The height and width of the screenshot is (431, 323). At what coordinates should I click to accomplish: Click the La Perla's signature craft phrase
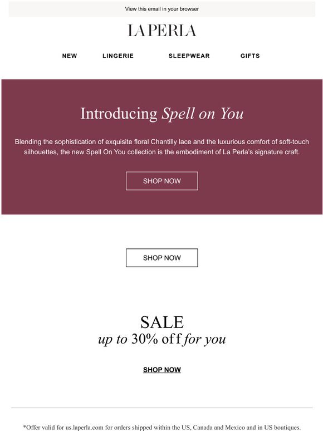(x=261, y=152)
